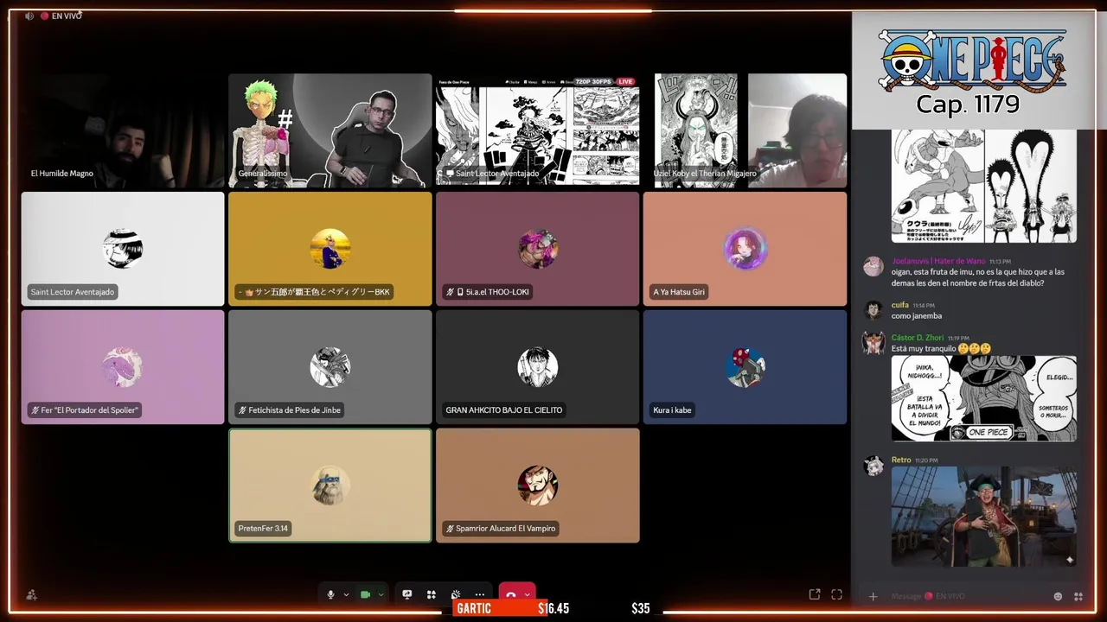The image size is (1107, 622).
Task: Attach a file with plus icon
Action: pyautogui.click(x=873, y=596)
